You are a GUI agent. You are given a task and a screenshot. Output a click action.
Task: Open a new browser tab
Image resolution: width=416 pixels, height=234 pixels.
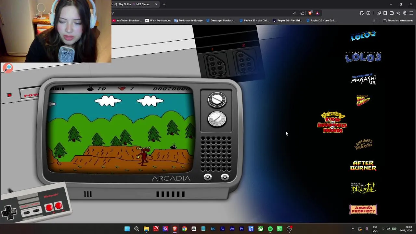pos(164,4)
